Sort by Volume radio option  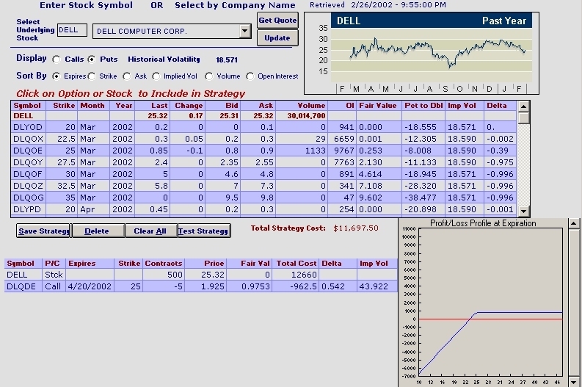209,76
